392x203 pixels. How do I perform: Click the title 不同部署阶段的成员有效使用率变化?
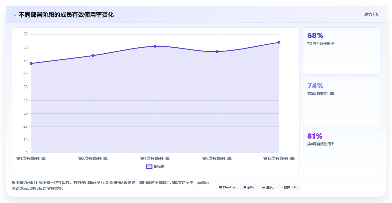point(66,15)
